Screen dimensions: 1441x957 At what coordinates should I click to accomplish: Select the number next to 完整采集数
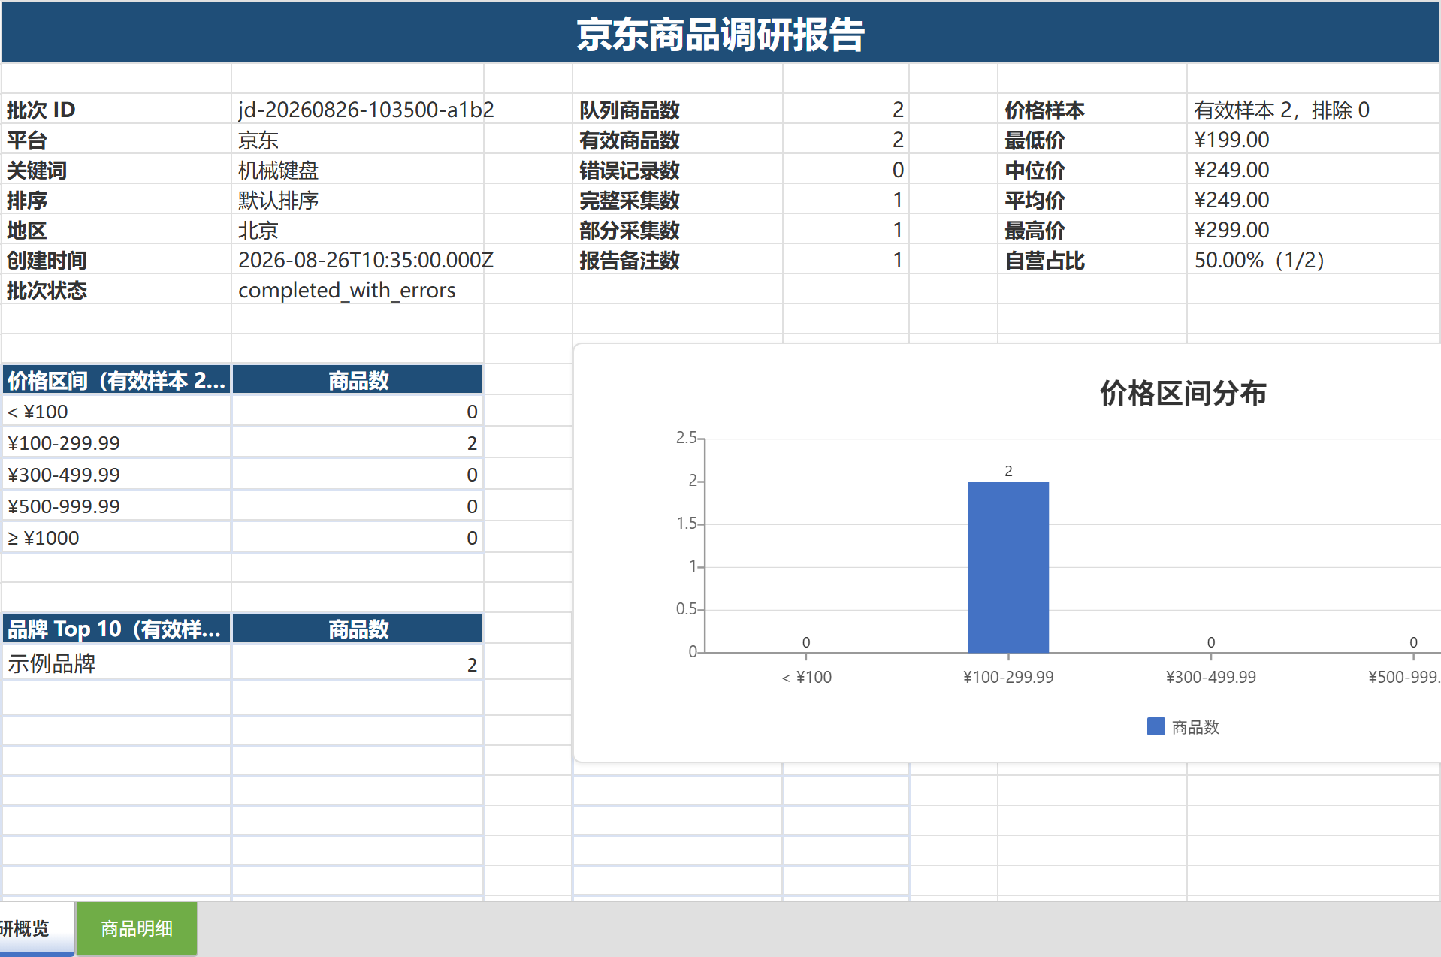tap(846, 200)
